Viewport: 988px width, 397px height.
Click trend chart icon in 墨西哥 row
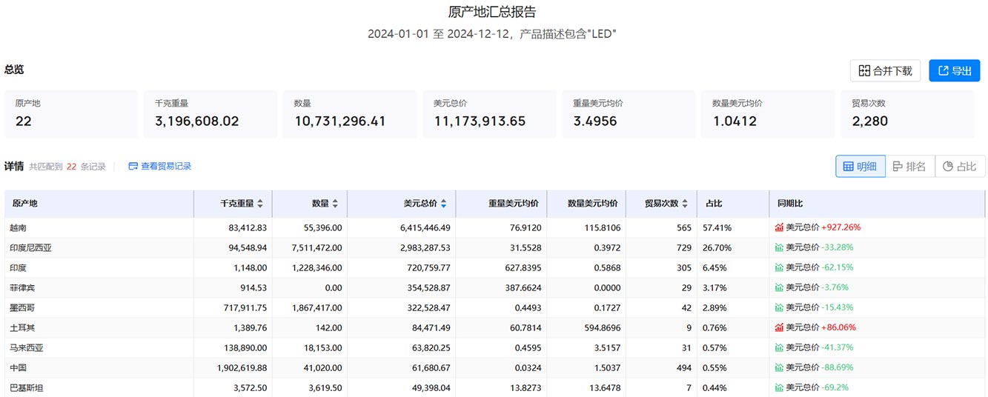pyautogui.click(x=780, y=307)
